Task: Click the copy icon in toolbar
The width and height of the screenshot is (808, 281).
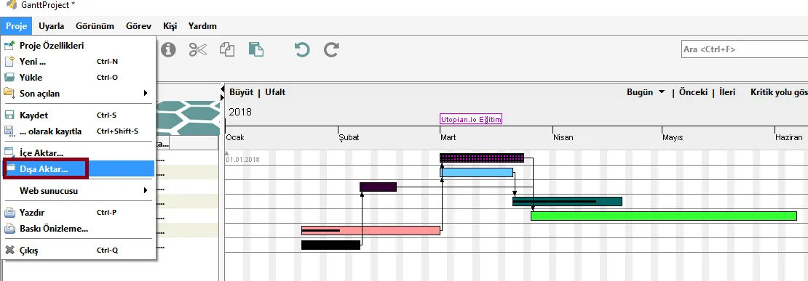Action: pos(227,49)
